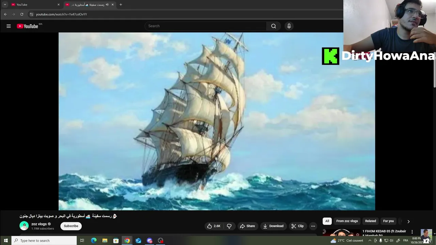Open Task View on taskbar
Viewport: 436px width, 245px height.
82,241
